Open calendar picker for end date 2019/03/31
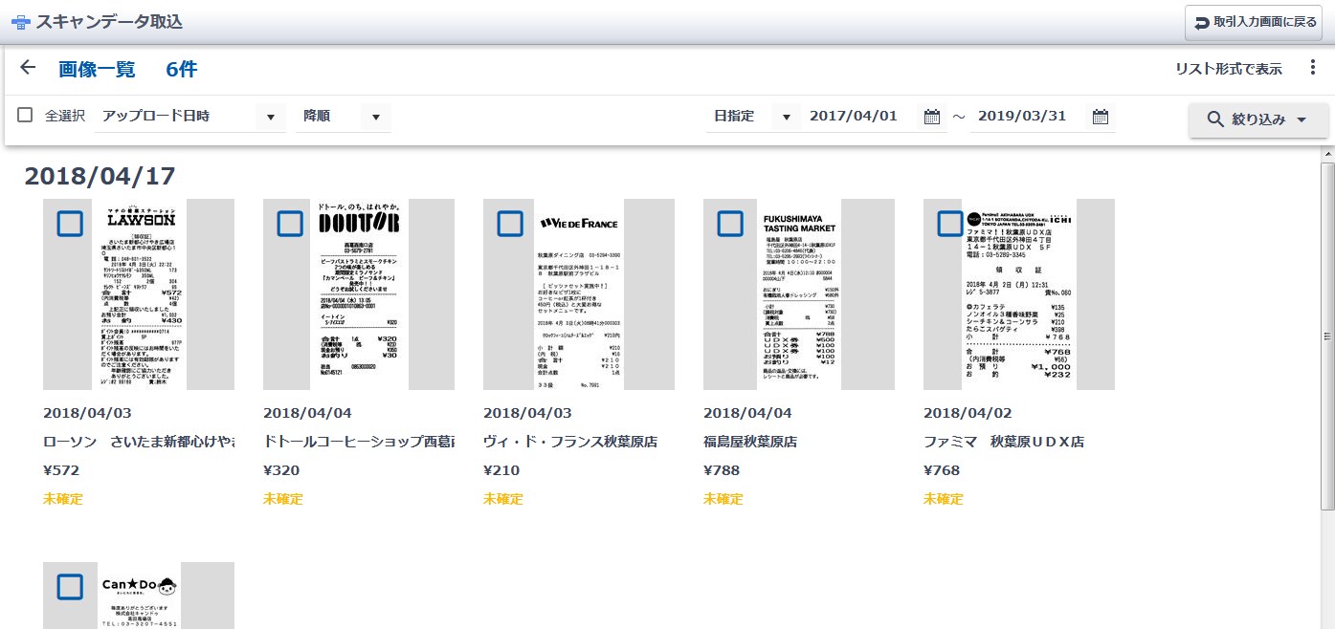 click(x=1101, y=117)
